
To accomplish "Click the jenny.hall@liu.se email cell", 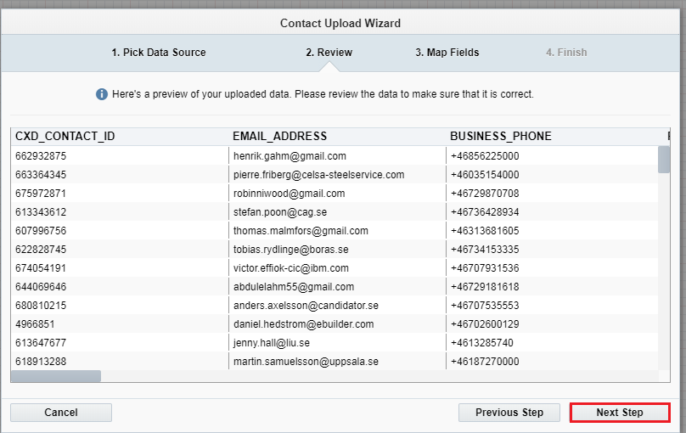I will click(x=271, y=343).
